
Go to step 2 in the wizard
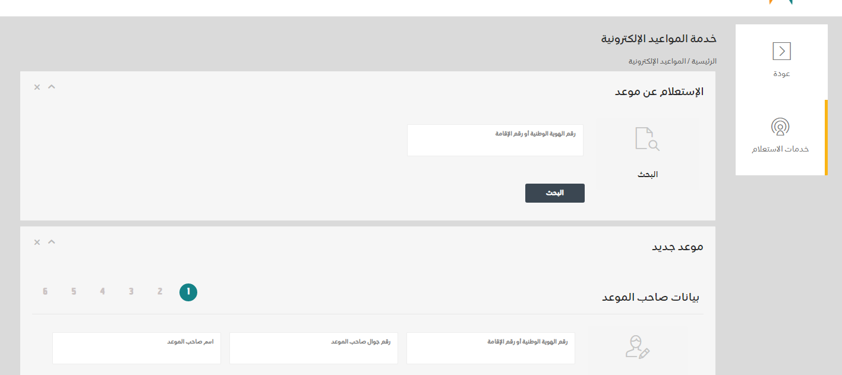160,292
